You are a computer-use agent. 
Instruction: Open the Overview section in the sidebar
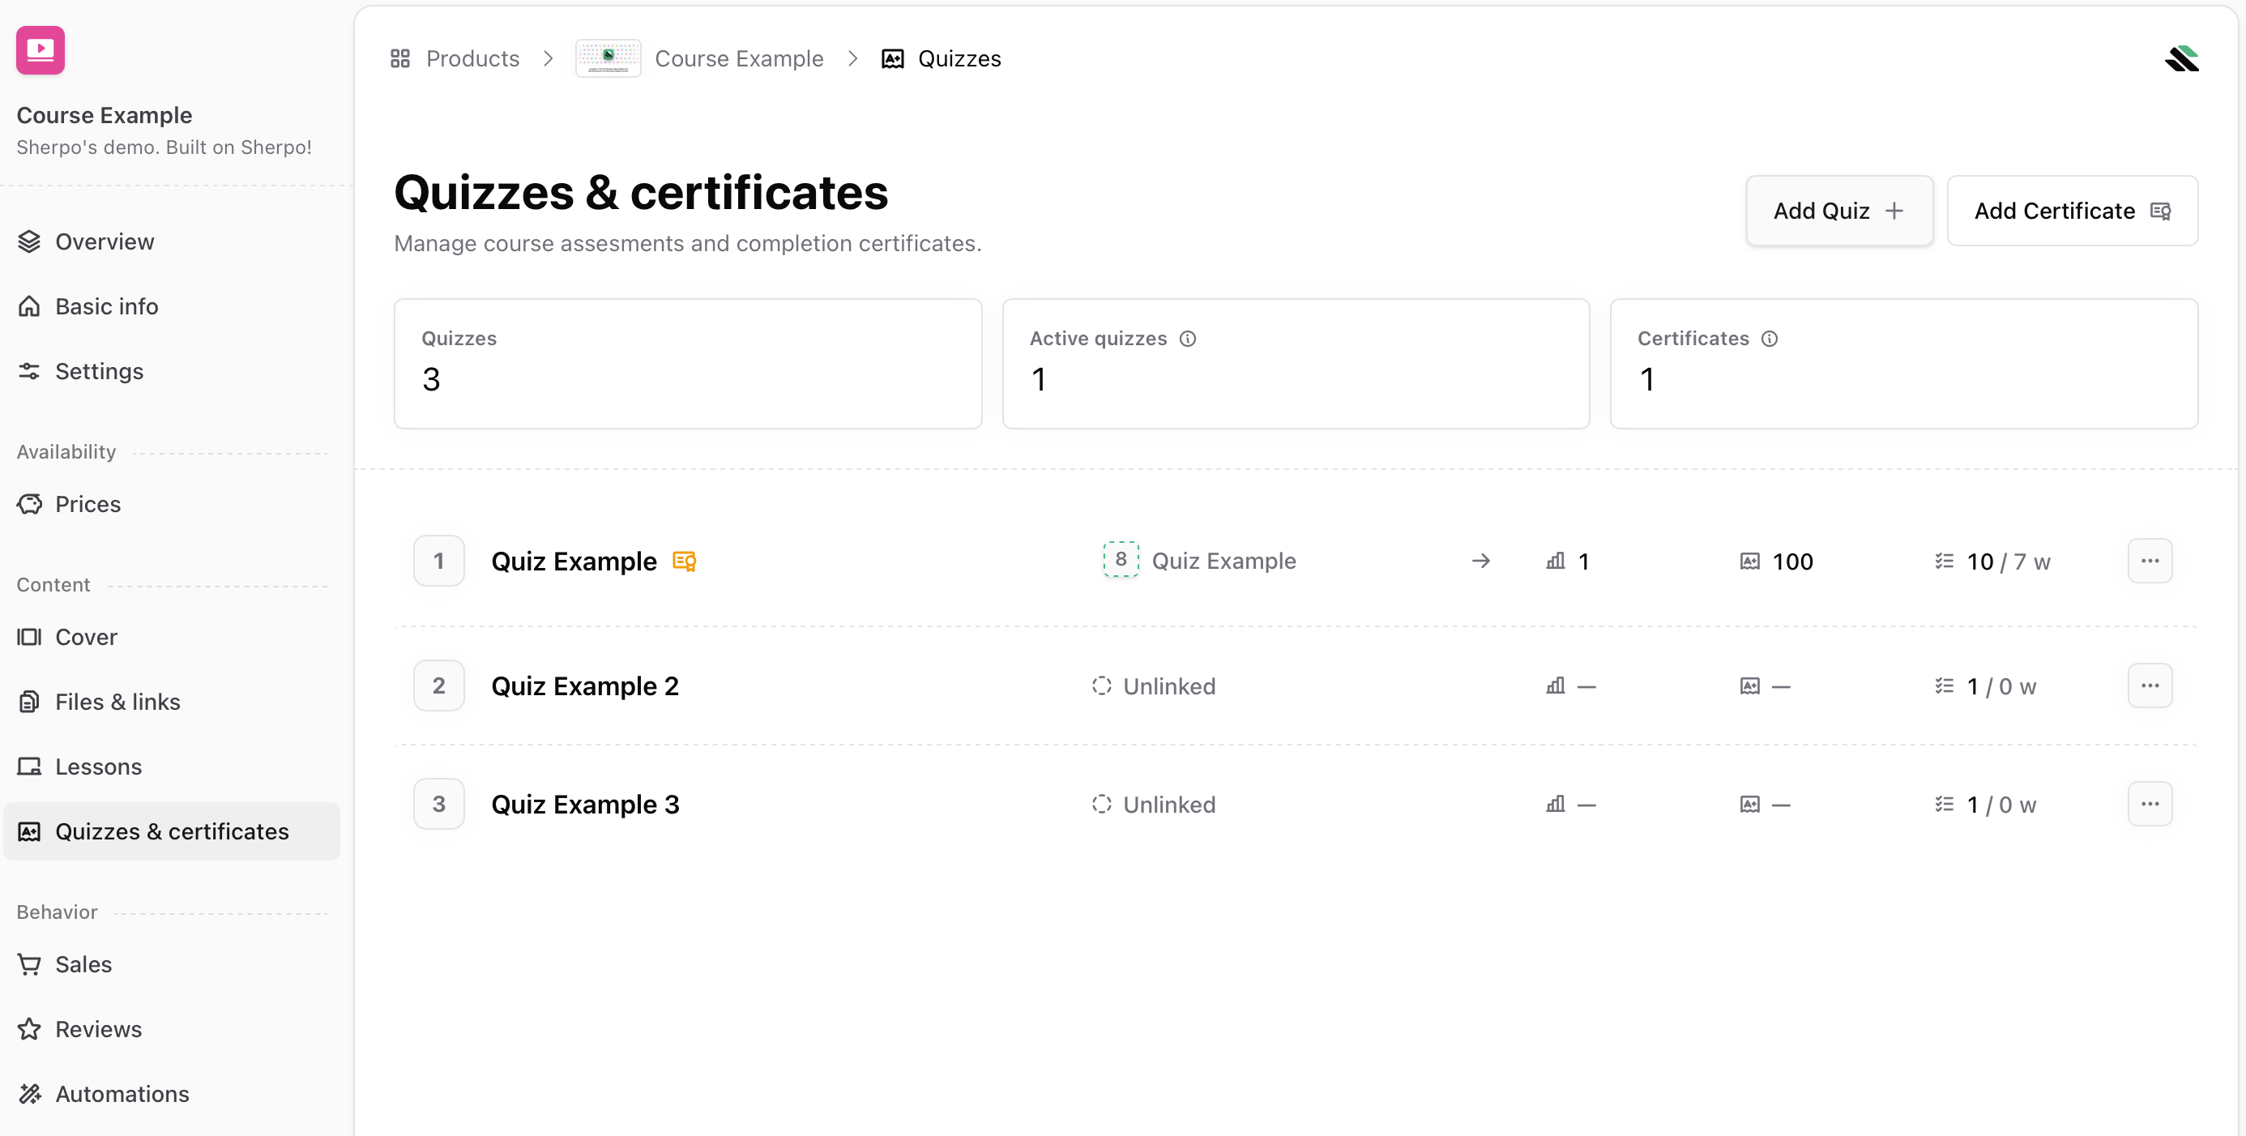pyautogui.click(x=105, y=241)
